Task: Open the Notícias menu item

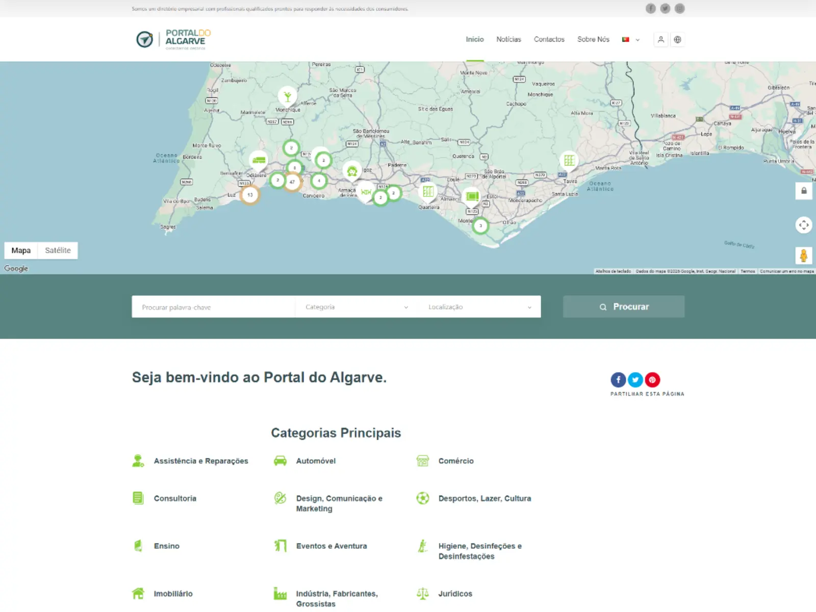Action: (x=508, y=39)
